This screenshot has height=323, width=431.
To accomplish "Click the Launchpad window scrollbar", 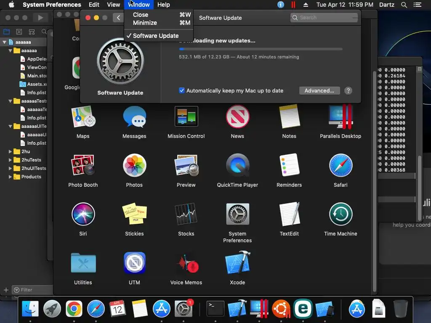I will [x=374, y=181].
